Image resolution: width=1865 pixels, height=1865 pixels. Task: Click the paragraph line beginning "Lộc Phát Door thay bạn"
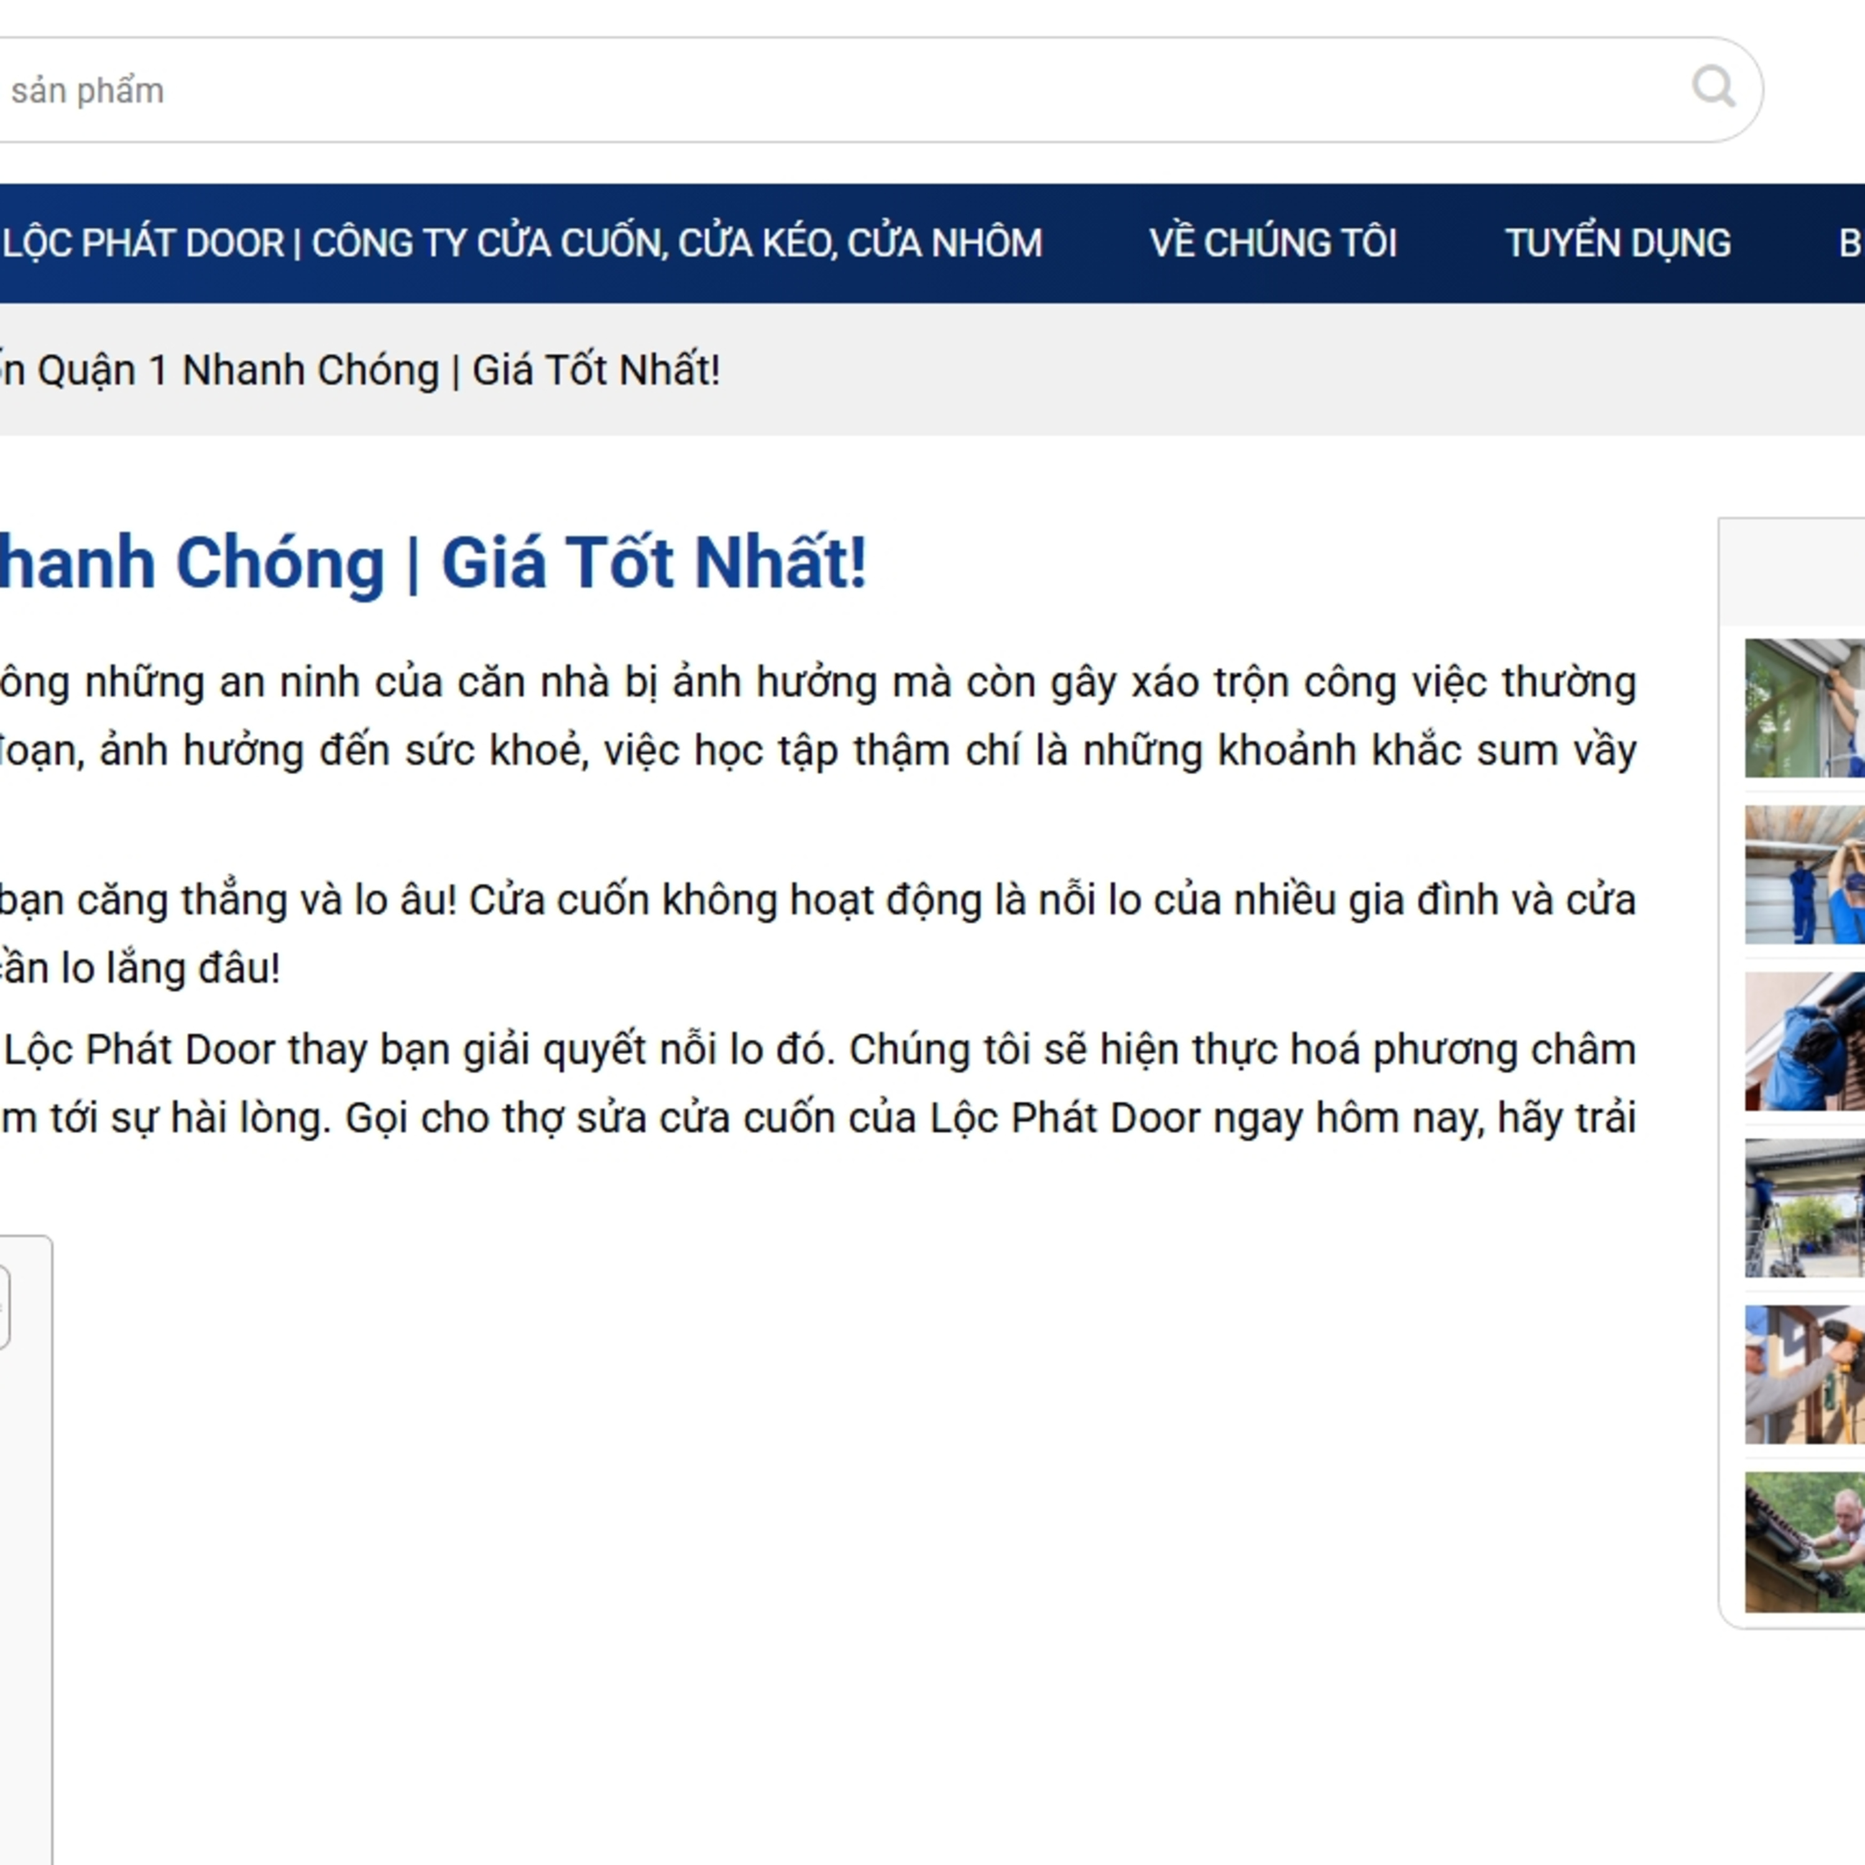coord(819,1050)
